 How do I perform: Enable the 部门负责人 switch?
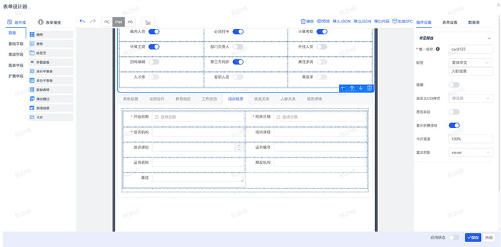point(238,47)
